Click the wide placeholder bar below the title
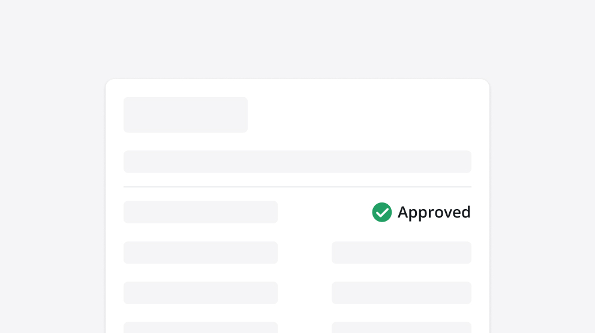595x333 pixels. pyautogui.click(x=297, y=162)
